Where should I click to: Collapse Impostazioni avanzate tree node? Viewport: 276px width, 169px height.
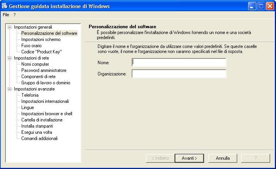click(10, 89)
